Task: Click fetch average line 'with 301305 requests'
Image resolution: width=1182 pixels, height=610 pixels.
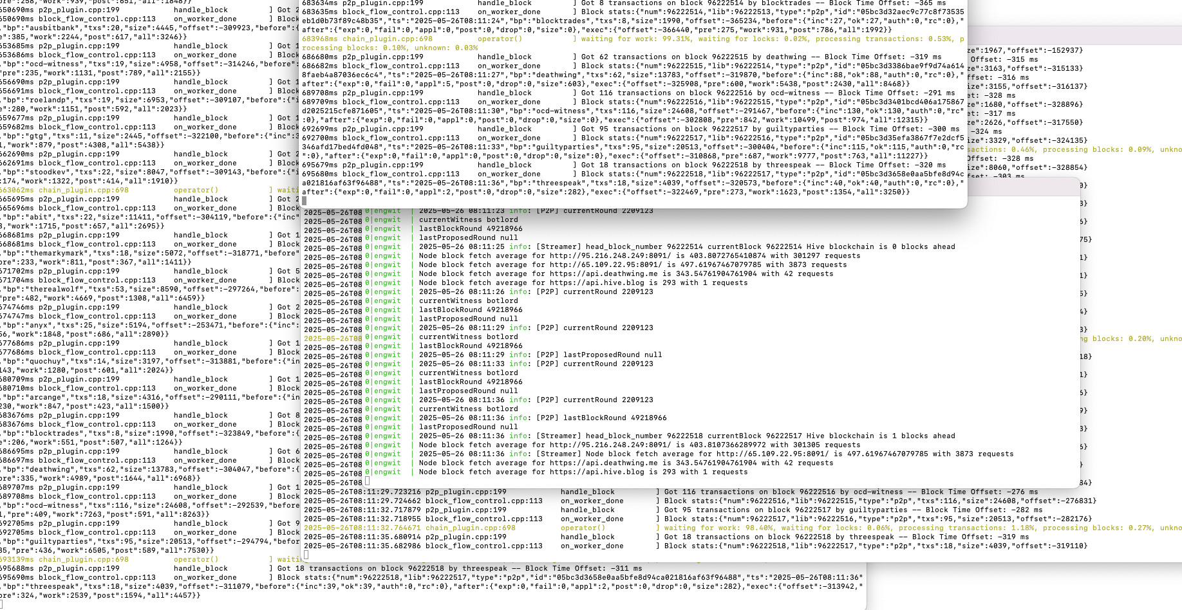Action: pyautogui.click(x=816, y=445)
